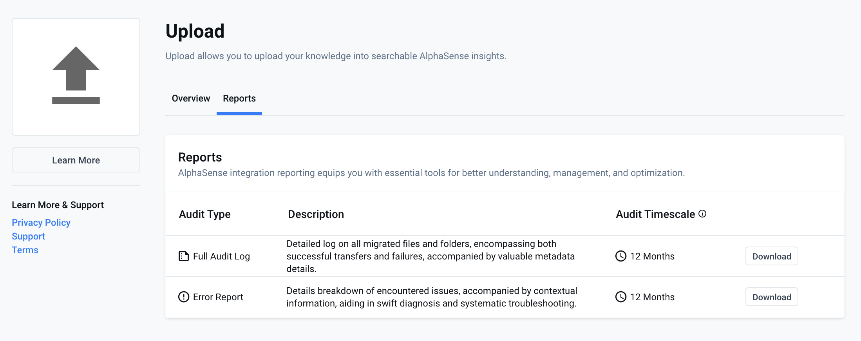Click the Audit Timescale info icon
This screenshot has width=861, height=341.
702,214
